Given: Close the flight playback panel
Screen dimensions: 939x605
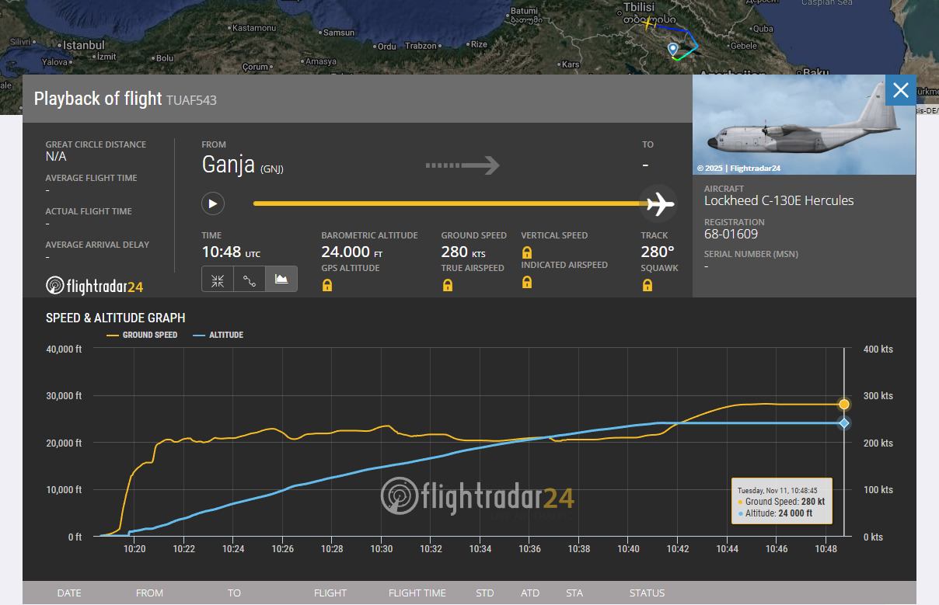Looking at the screenshot, I should [x=900, y=90].
